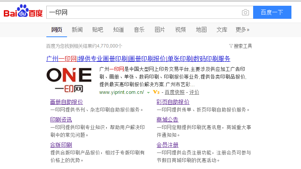This screenshot has width=301, height=169.
Task: Click the result count text 4,770,000个
Action: click(x=110, y=46)
